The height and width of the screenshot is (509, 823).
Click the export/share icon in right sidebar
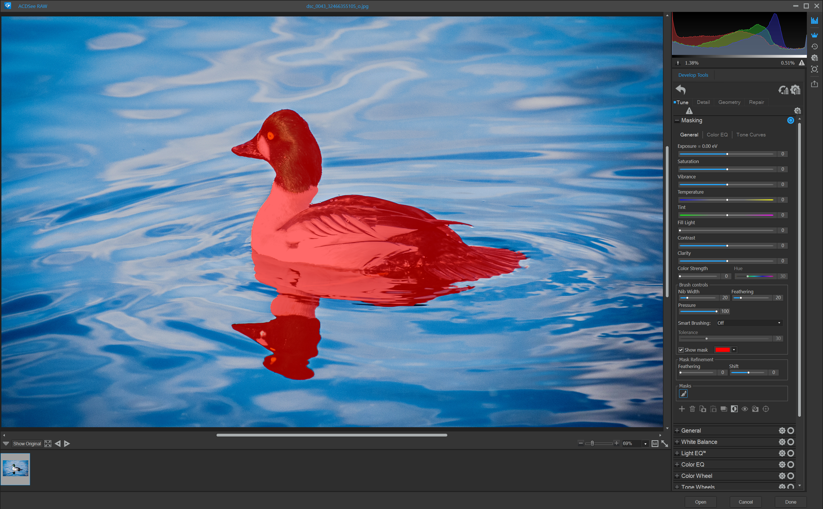(815, 84)
